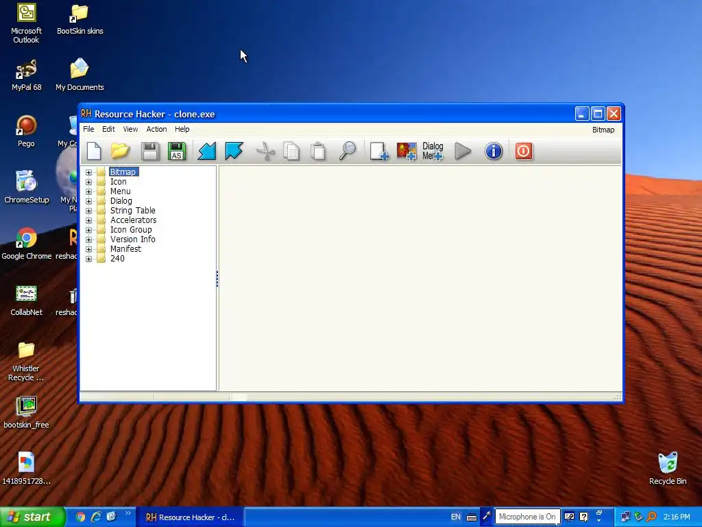
Task: Select the Bitmap tree item
Action: pos(123,172)
